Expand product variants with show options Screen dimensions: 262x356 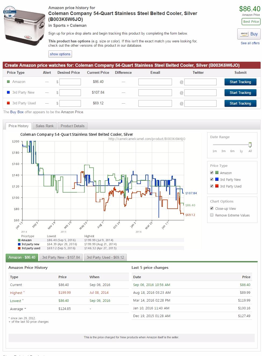point(60,54)
